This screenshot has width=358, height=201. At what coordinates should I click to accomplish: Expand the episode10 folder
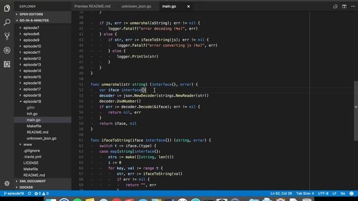[32, 46]
